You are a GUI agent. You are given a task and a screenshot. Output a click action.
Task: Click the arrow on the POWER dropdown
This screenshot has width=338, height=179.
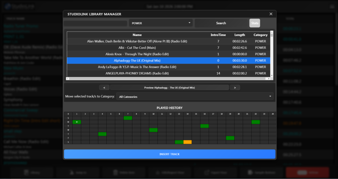click(189, 23)
